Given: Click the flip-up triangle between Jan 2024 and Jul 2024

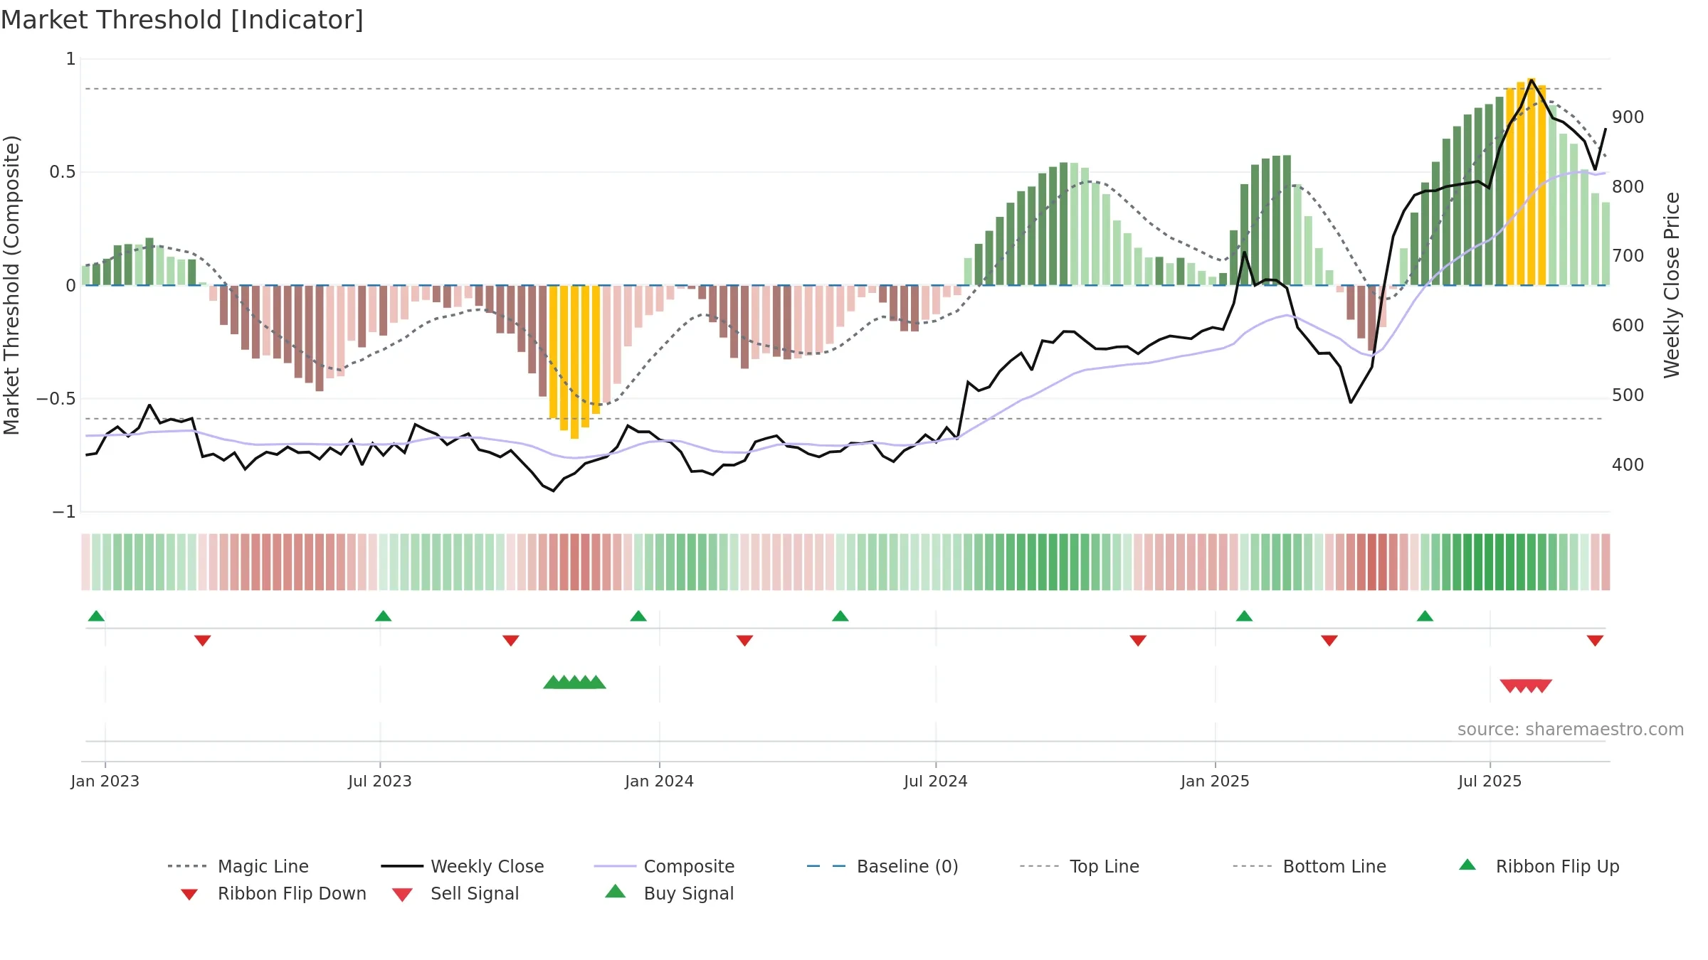Looking at the screenshot, I should coord(840,616).
